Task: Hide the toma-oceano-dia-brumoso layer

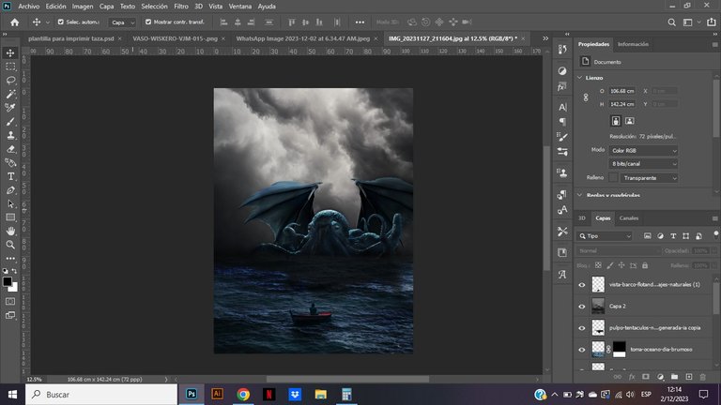Action: (x=582, y=350)
